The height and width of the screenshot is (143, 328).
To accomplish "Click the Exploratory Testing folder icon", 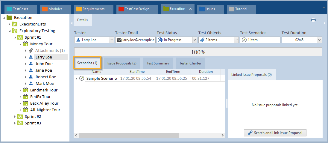I will point(15,31).
